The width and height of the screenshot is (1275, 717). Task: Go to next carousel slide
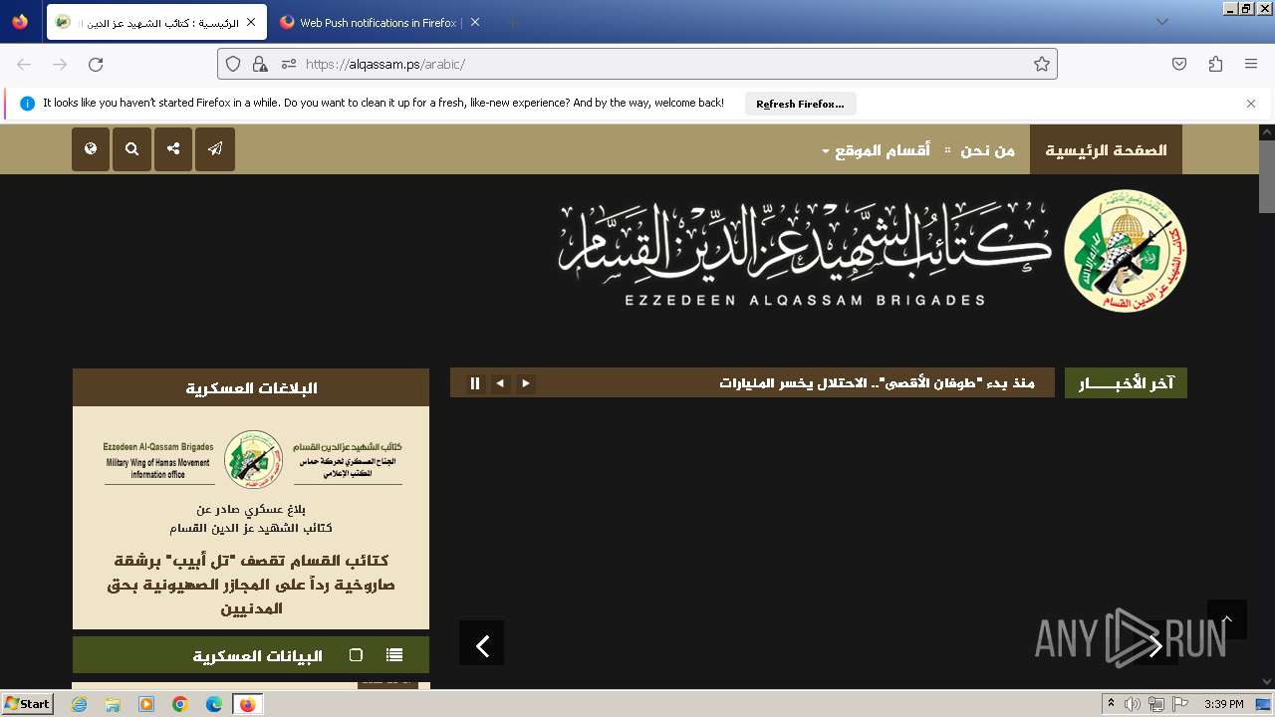1155,646
